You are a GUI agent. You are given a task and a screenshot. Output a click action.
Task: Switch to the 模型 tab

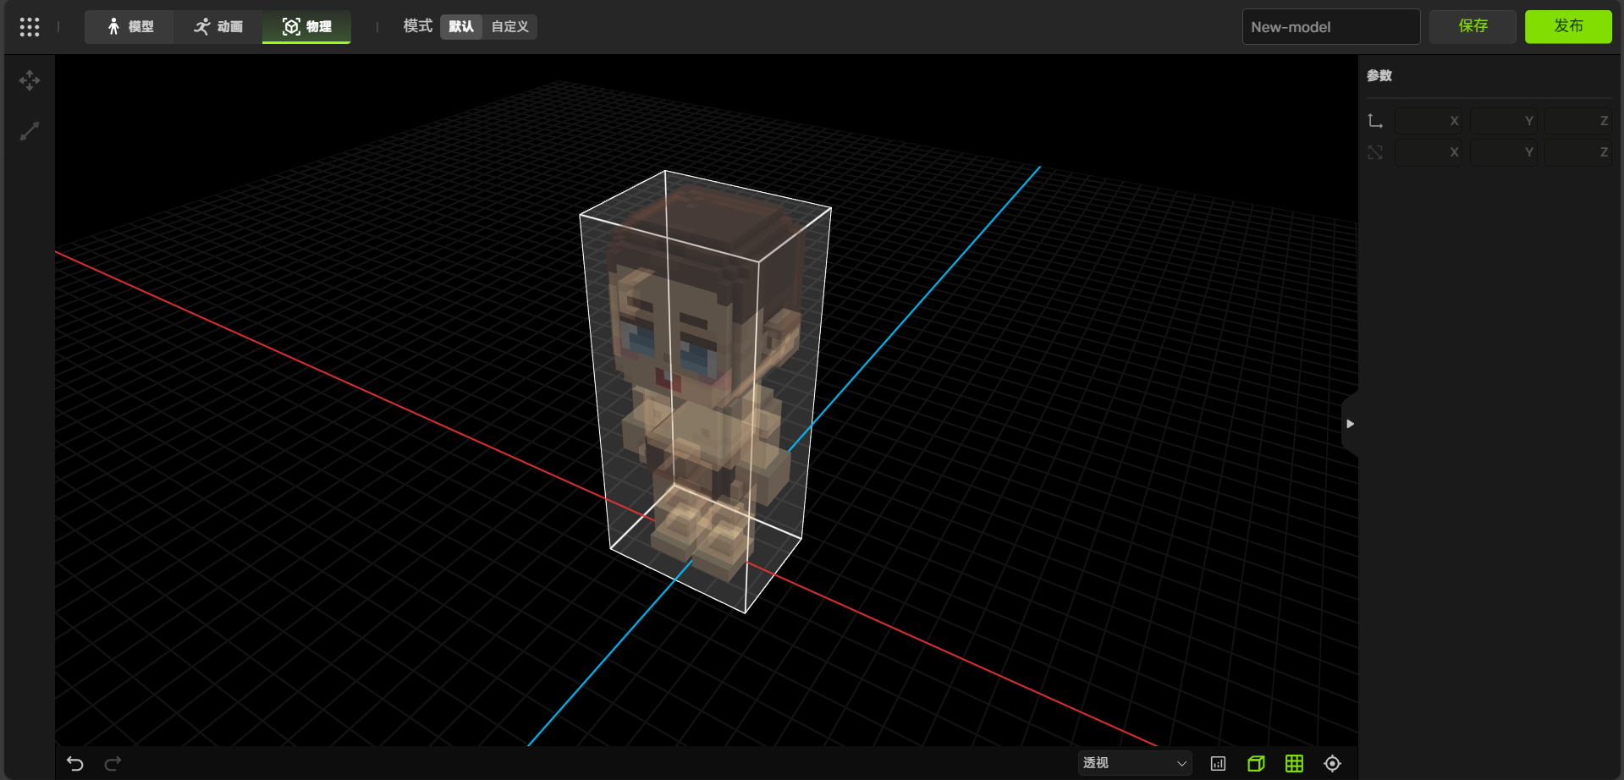130,27
